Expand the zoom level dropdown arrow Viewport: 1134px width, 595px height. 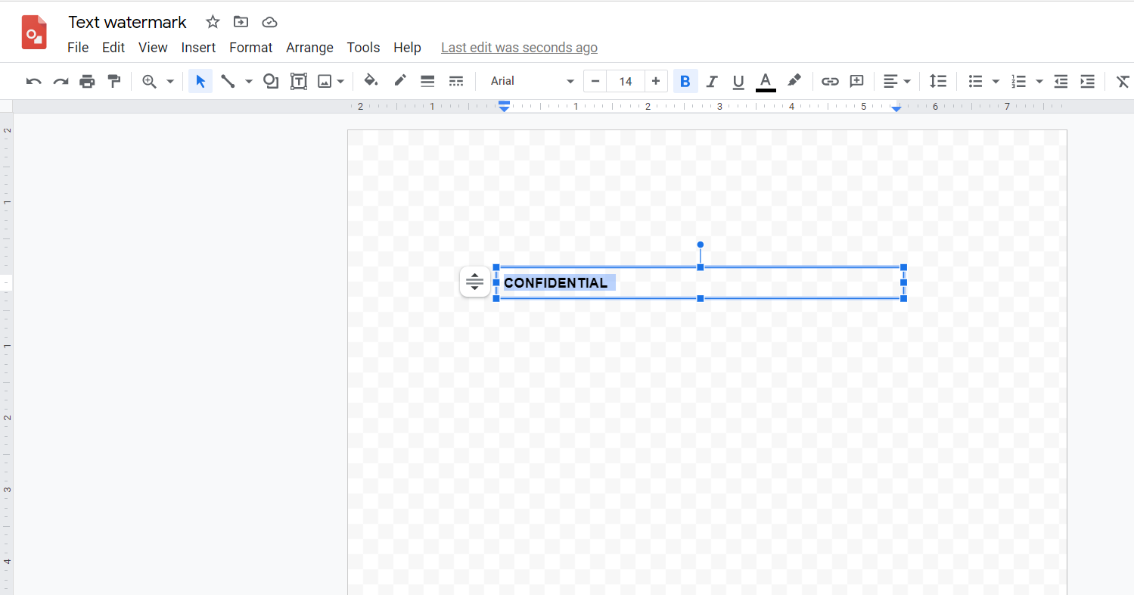tap(170, 81)
